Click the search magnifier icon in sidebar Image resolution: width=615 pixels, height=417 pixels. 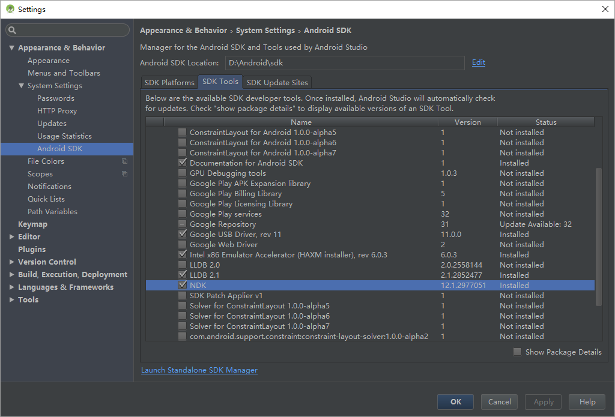[x=13, y=31]
